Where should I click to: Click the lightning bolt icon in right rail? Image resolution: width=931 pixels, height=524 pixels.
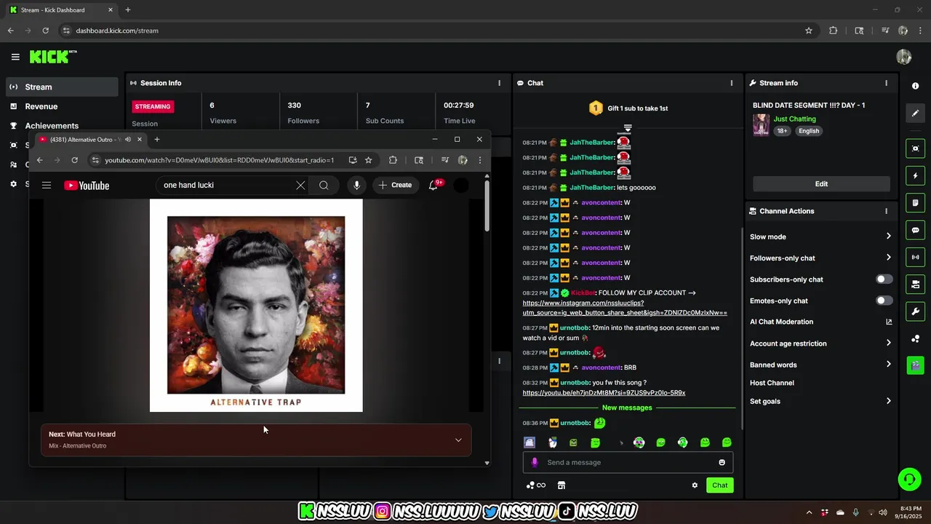pyautogui.click(x=915, y=175)
